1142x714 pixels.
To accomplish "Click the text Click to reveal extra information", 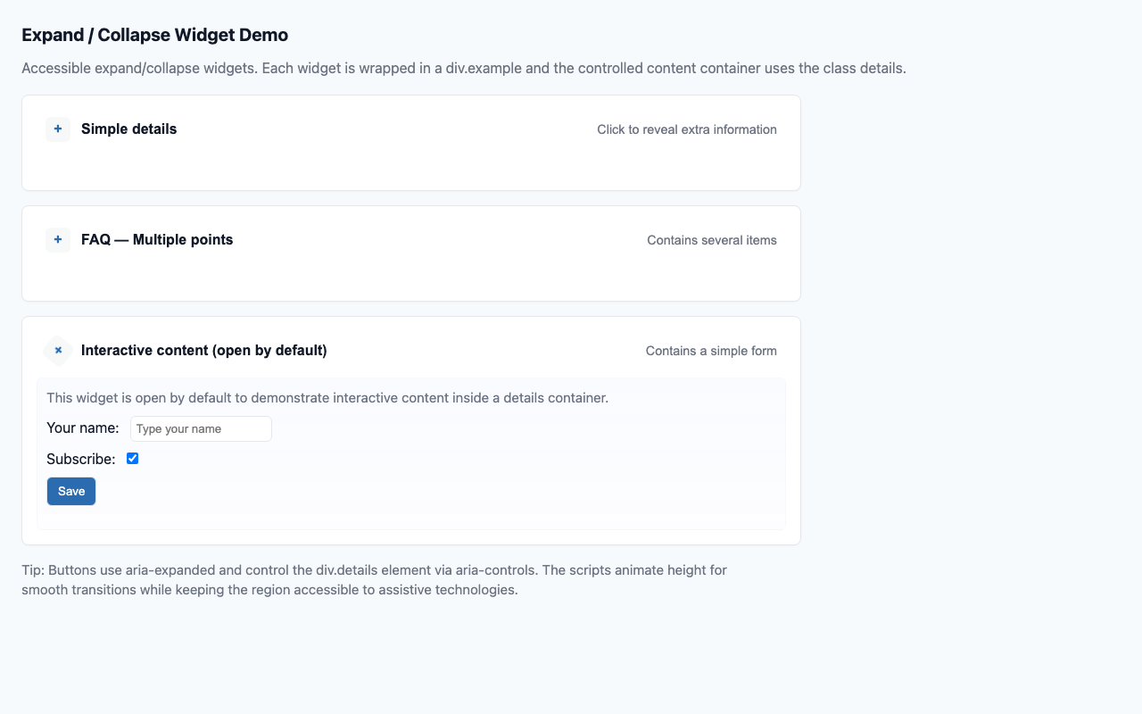I will (x=687, y=129).
